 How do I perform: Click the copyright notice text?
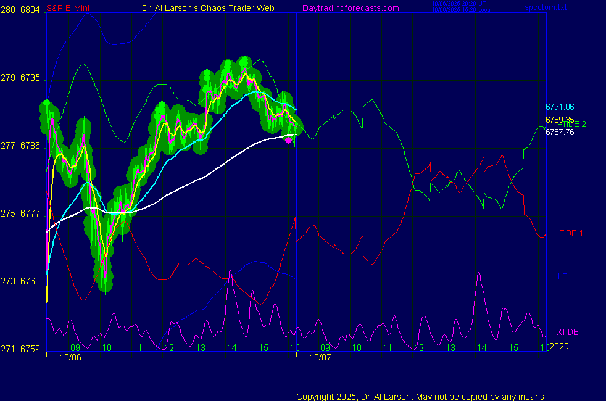(x=421, y=397)
